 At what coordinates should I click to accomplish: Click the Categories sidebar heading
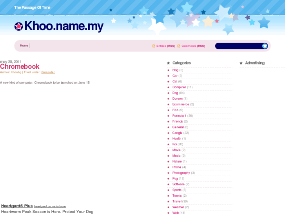[x=182, y=63]
